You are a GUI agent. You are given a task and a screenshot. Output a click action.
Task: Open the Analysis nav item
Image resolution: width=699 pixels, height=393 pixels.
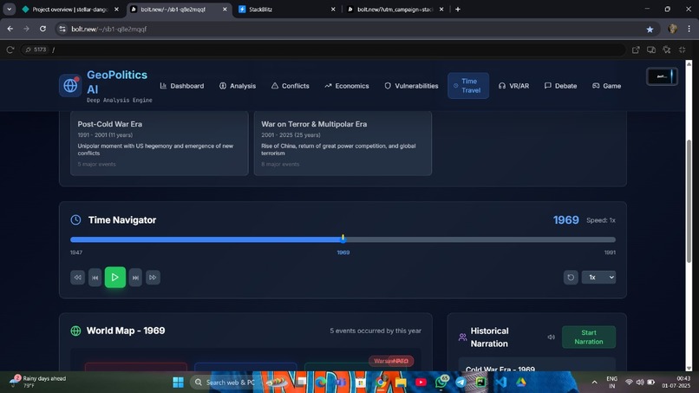(238, 86)
